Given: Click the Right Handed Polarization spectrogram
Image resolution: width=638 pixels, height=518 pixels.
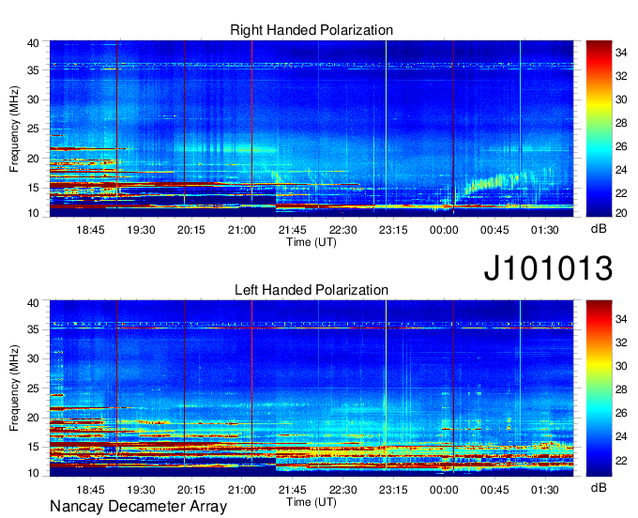Looking at the screenshot, I should point(311,129).
